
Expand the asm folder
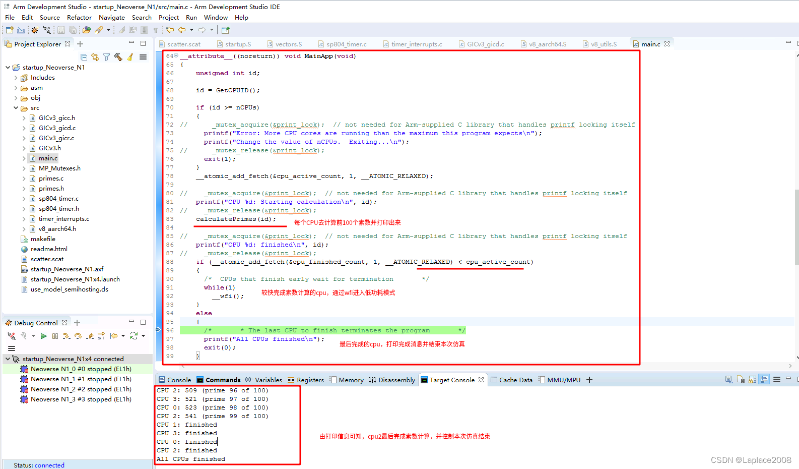pos(16,88)
